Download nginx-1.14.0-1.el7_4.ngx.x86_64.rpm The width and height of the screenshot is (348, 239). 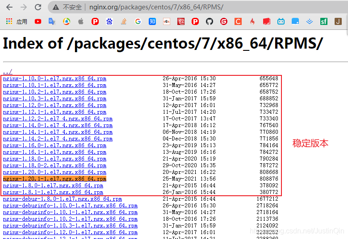[x=58, y=125]
